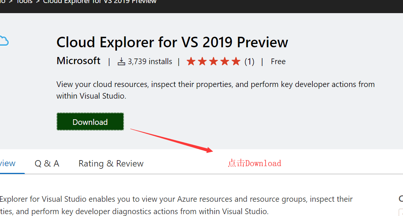Click the blue cloud extension logo
The image size is (403, 216).
(4, 41)
